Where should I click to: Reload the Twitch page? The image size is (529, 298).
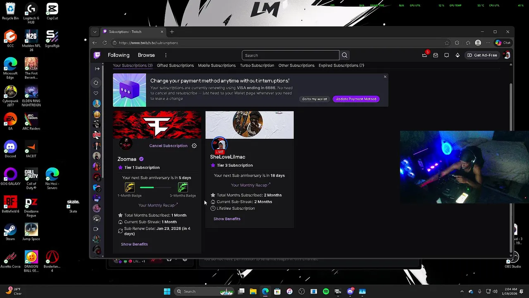[x=105, y=43]
